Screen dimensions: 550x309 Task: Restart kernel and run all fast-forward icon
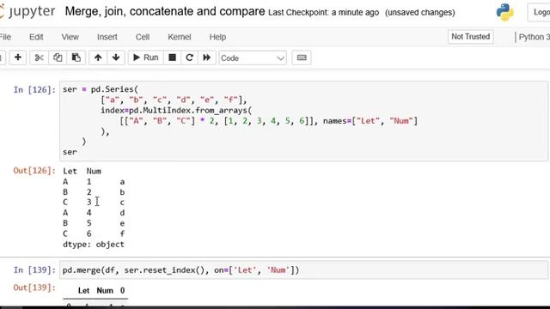click(x=207, y=58)
